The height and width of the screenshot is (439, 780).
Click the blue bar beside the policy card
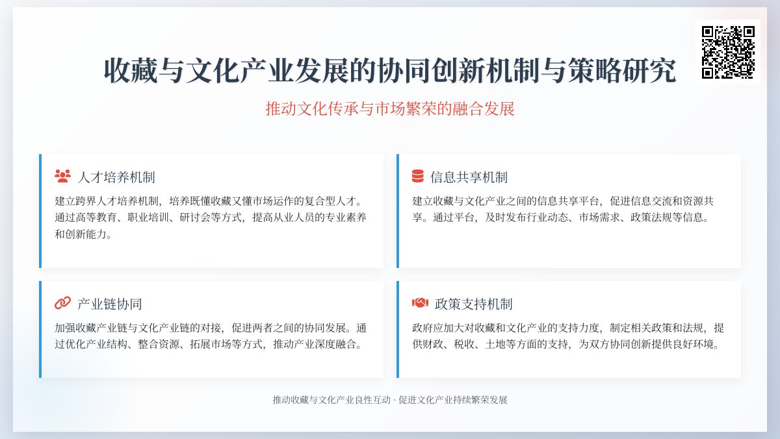[x=398, y=330]
